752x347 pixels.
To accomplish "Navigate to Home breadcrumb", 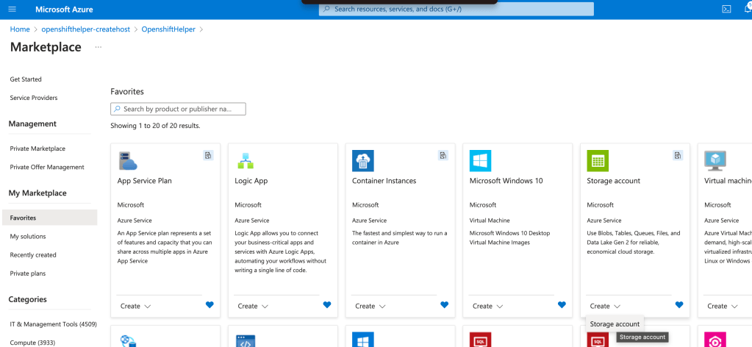I will click(20, 29).
